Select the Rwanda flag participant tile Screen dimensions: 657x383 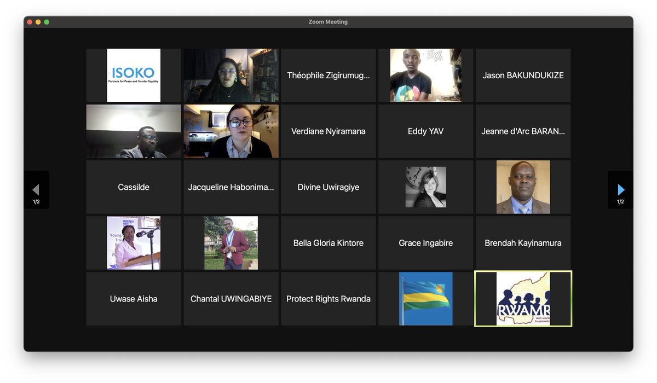pos(426,299)
